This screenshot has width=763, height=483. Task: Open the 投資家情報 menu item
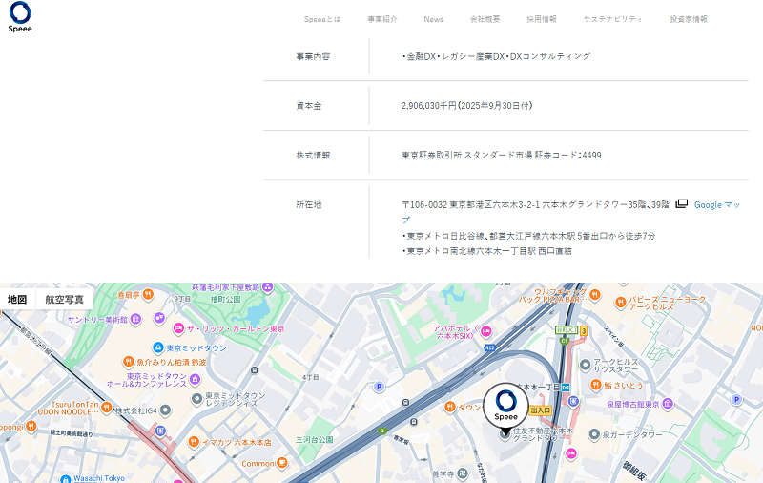click(689, 19)
